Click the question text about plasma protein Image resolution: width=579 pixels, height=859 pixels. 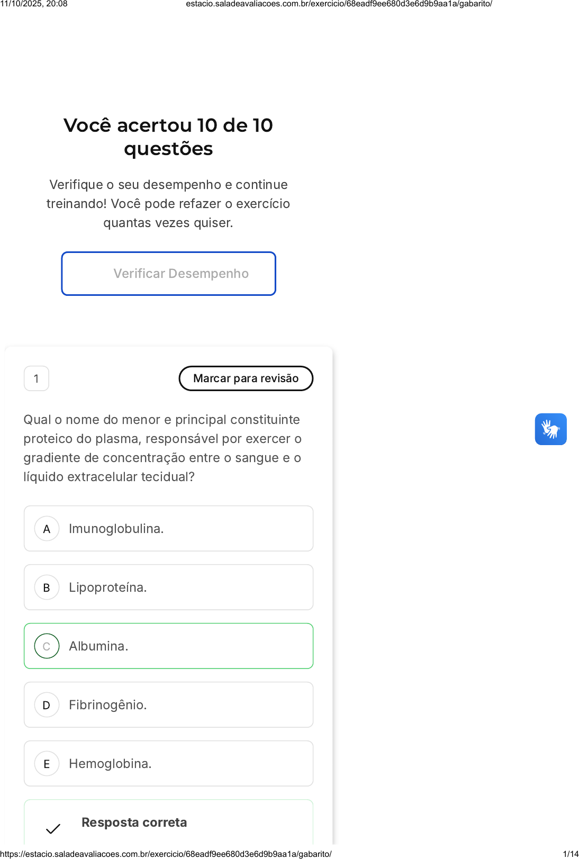162,448
